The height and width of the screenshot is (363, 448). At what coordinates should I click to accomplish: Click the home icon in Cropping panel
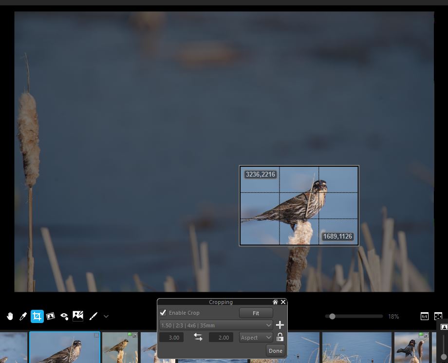pyautogui.click(x=275, y=302)
